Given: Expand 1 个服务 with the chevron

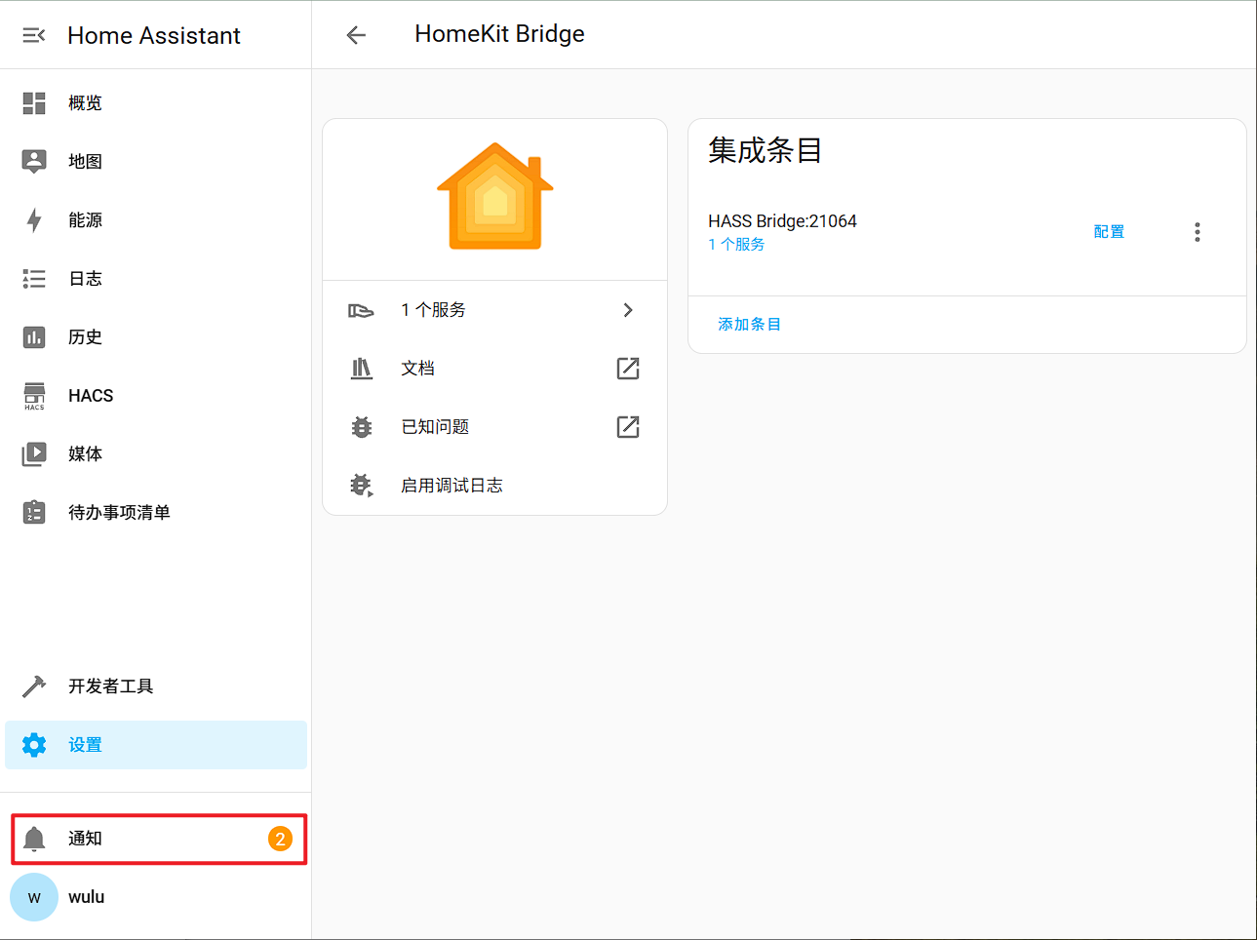Looking at the screenshot, I should [x=628, y=310].
